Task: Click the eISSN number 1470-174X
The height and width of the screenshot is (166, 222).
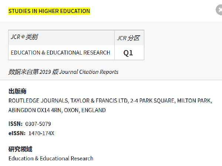Action: (x=41, y=133)
